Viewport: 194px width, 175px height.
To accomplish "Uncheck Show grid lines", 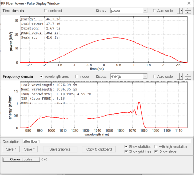I will (126, 151).
